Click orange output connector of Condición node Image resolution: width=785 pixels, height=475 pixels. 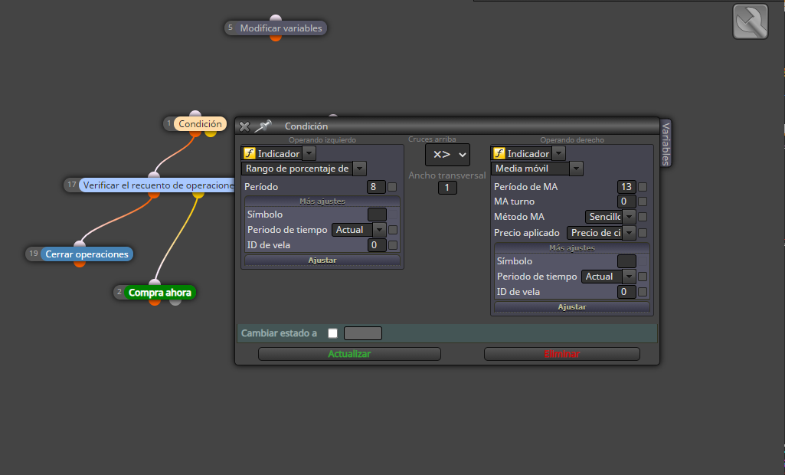pos(195,133)
